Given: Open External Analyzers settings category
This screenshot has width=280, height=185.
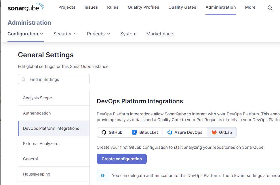Looking at the screenshot, I should (x=41, y=144).
